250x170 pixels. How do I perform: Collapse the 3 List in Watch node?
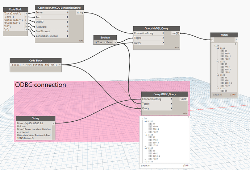(x=217, y=89)
